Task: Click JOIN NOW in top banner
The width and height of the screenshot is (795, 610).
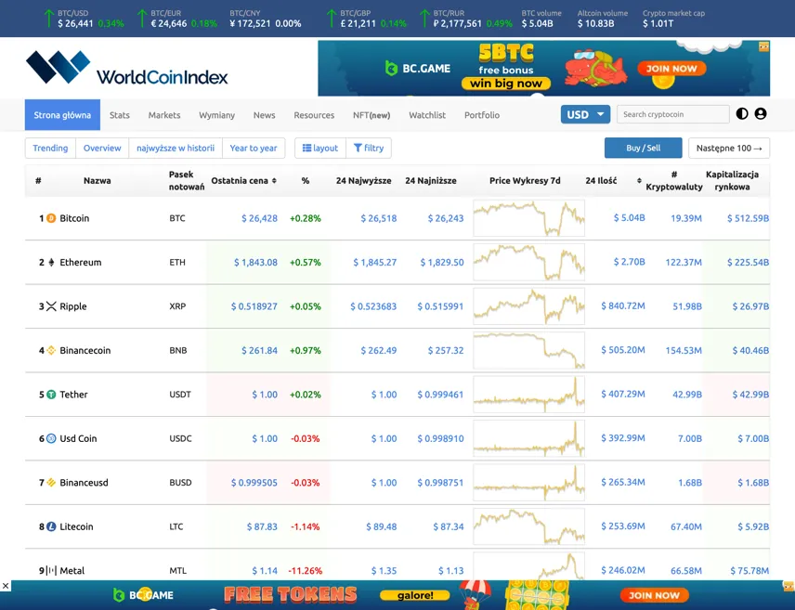Action: (x=671, y=69)
